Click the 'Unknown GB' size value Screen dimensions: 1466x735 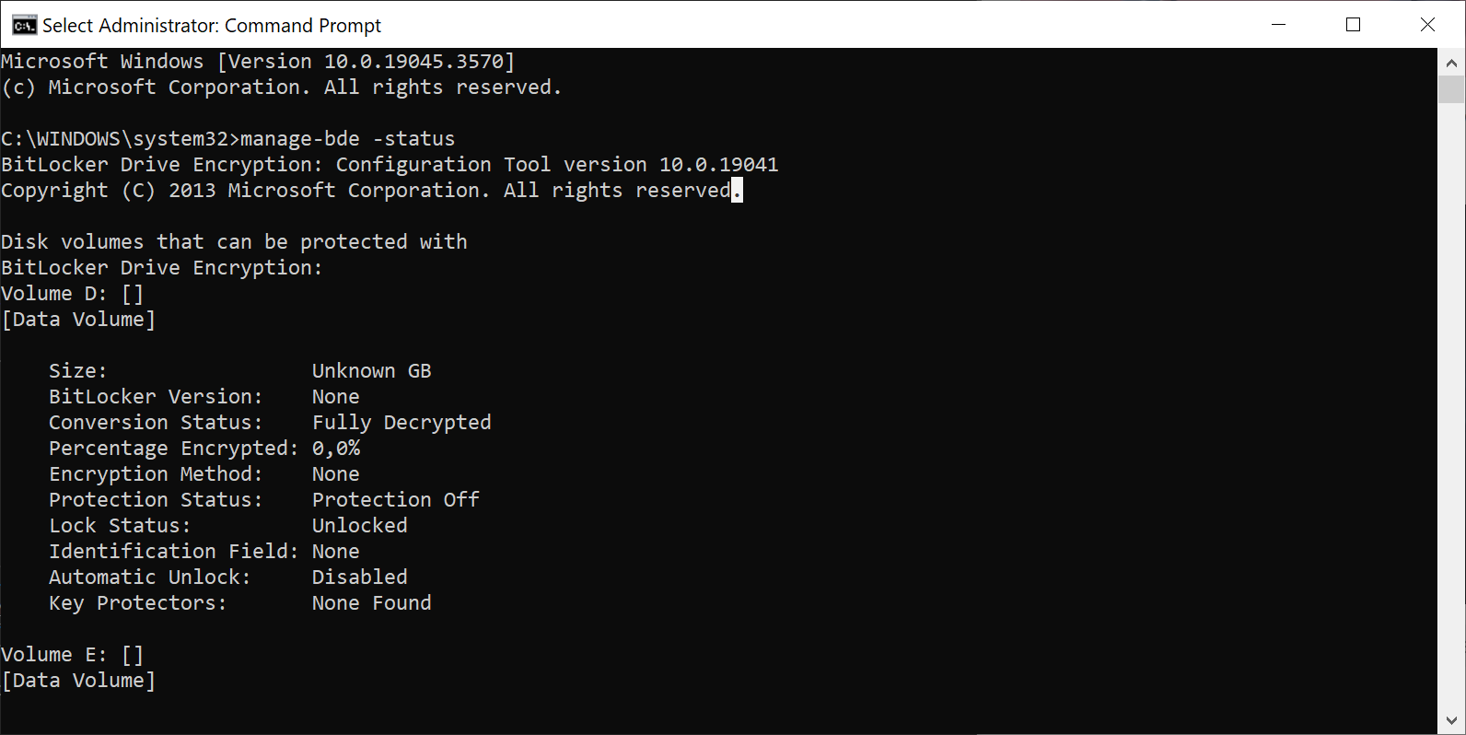(x=372, y=371)
